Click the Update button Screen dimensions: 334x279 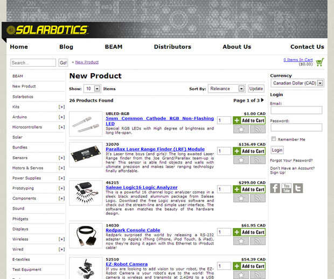coord(256,89)
